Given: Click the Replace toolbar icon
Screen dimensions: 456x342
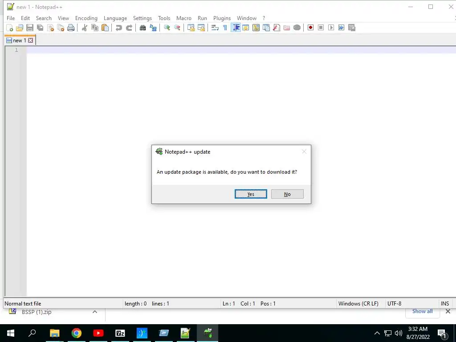Looking at the screenshot, I should click(153, 28).
